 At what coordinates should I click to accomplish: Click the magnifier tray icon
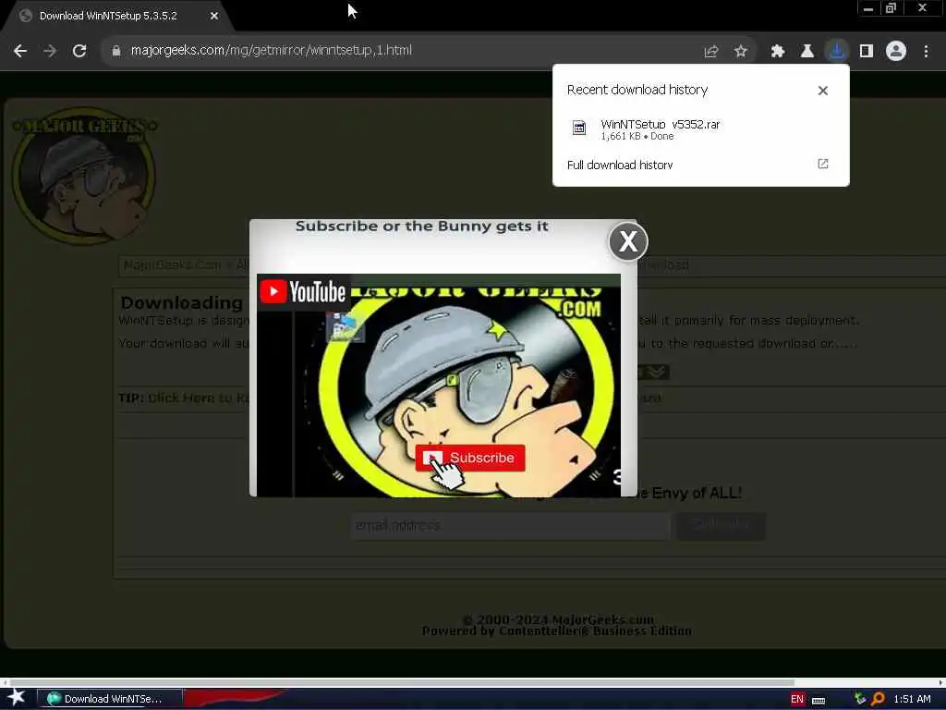click(x=879, y=699)
